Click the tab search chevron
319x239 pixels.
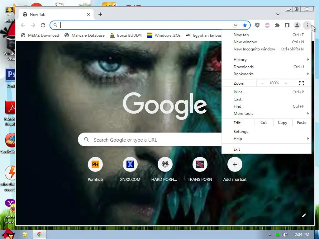pos(278,14)
